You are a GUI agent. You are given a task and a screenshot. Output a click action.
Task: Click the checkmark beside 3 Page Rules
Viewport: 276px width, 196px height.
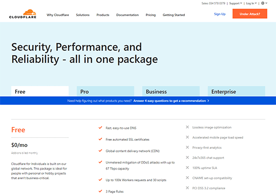coord(100,191)
